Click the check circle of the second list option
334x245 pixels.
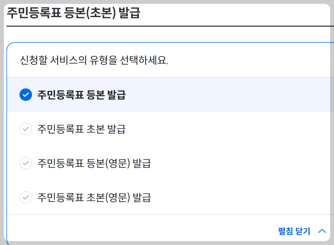click(25, 129)
